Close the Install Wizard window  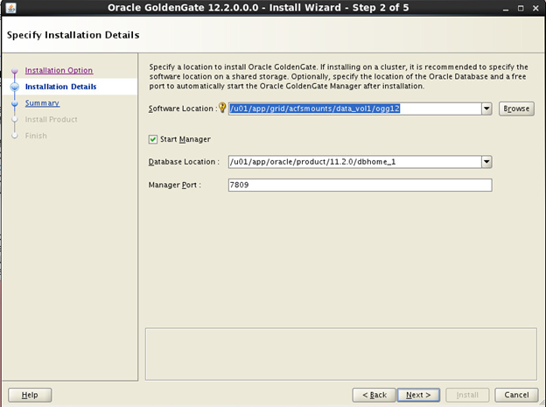tap(535, 8)
